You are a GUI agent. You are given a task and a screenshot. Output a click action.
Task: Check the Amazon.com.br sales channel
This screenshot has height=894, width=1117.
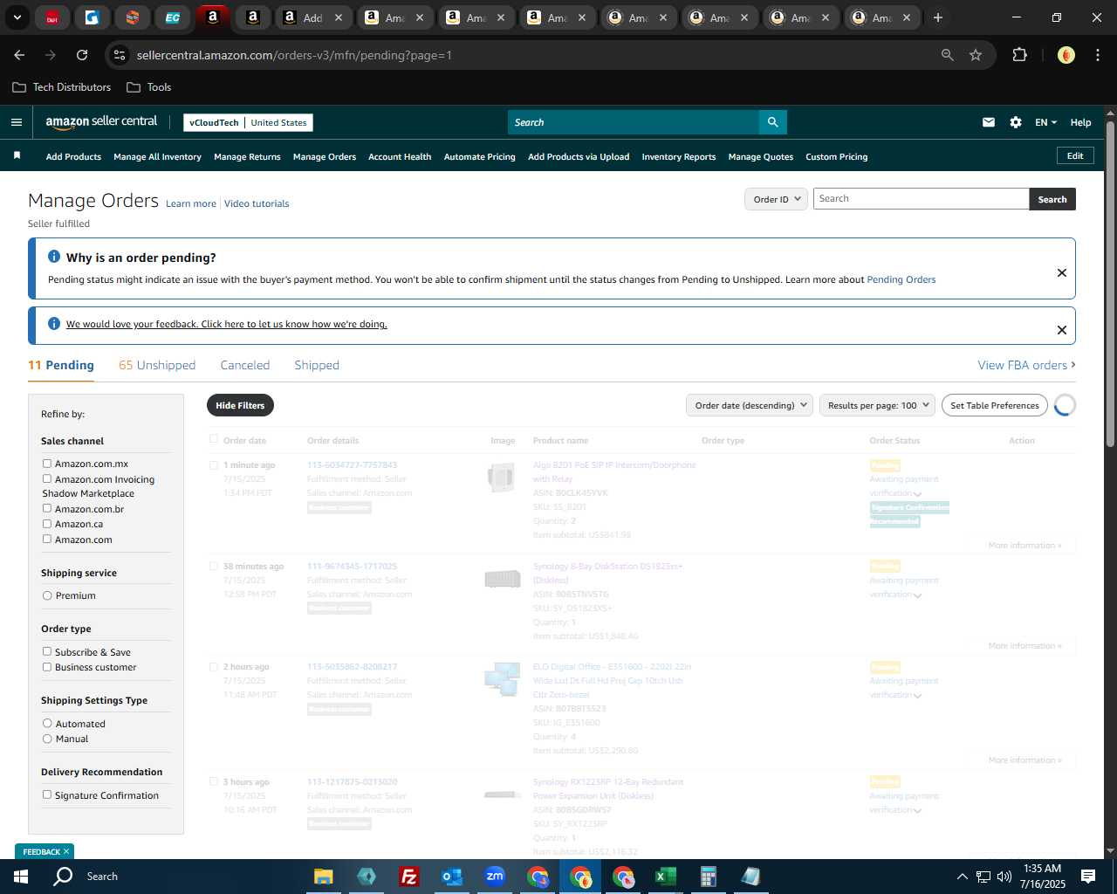pyautogui.click(x=47, y=508)
